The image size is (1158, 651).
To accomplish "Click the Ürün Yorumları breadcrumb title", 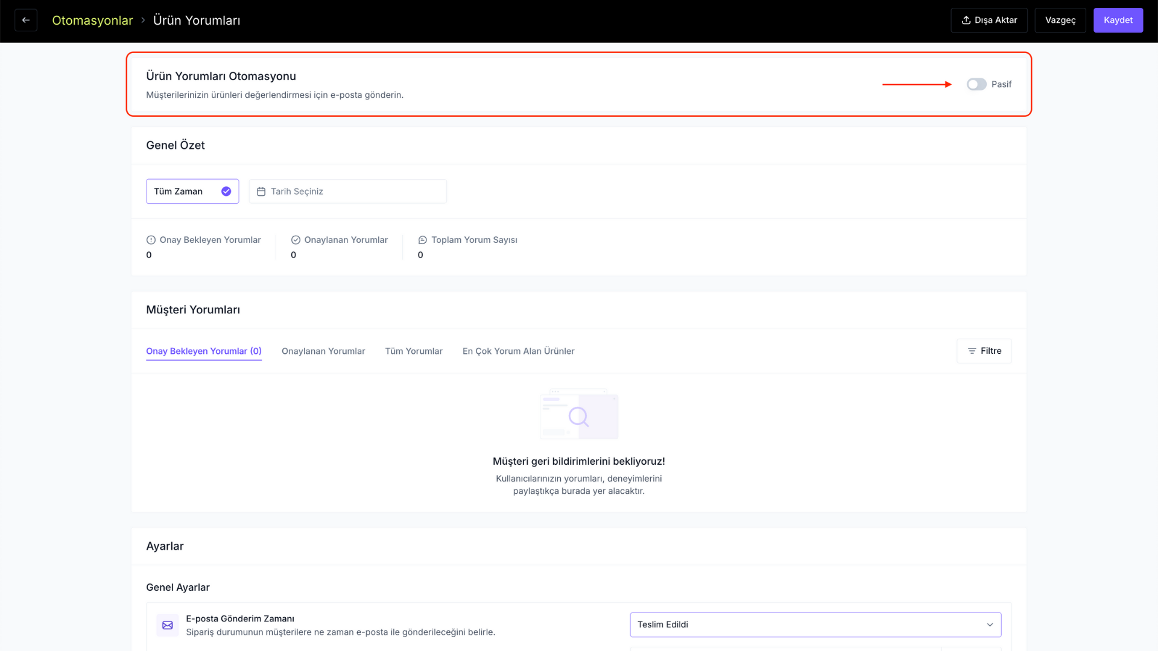I will (197, 20).
